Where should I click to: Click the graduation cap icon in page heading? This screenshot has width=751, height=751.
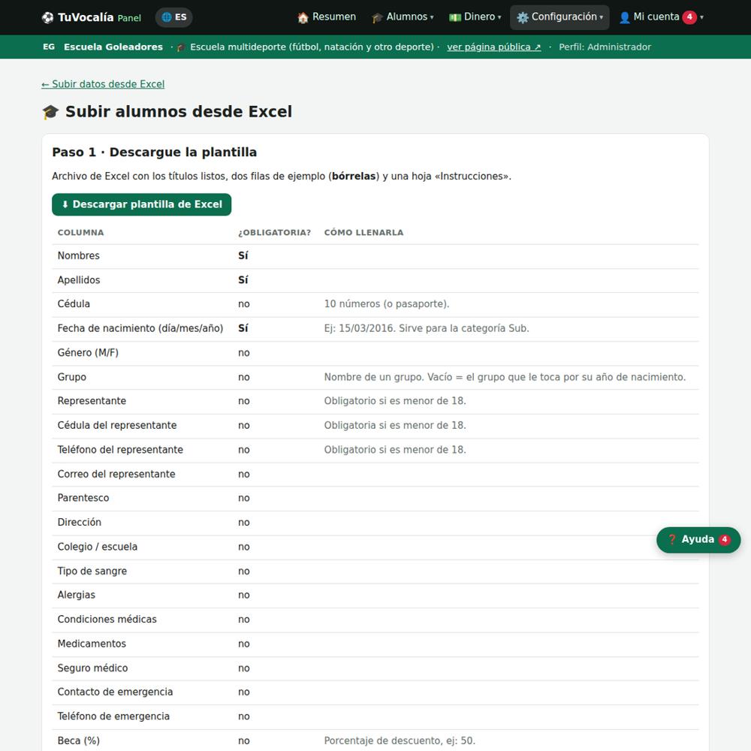click(51, 112)
